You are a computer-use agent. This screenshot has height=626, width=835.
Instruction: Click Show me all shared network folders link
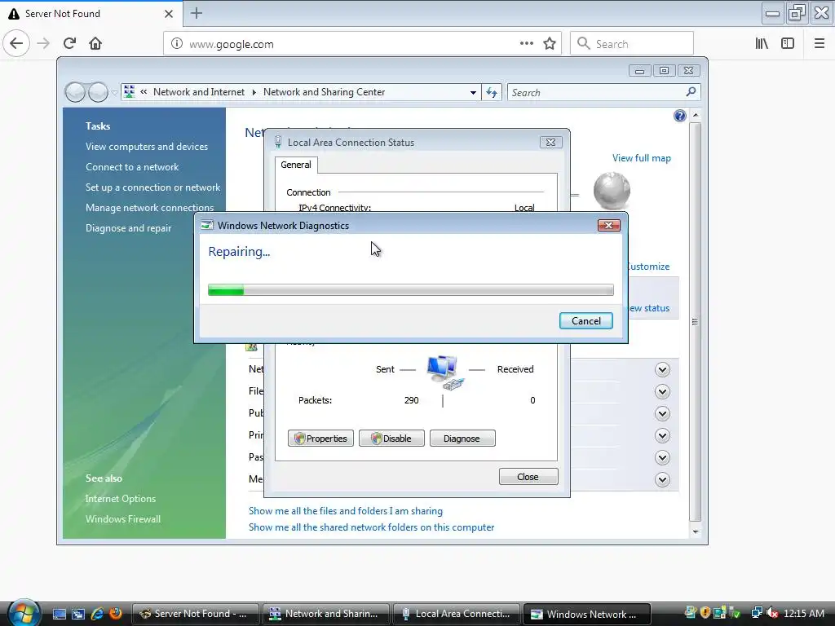371,527
